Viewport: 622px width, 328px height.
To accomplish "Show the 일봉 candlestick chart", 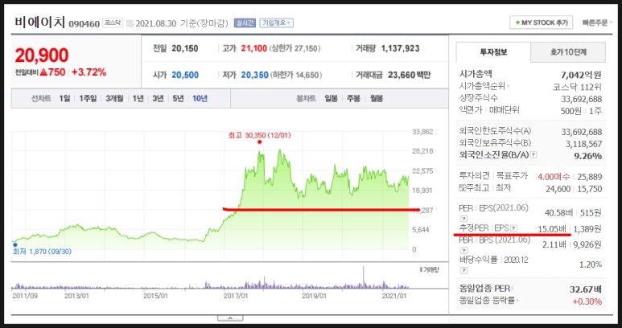I will (x=331, y=99).
